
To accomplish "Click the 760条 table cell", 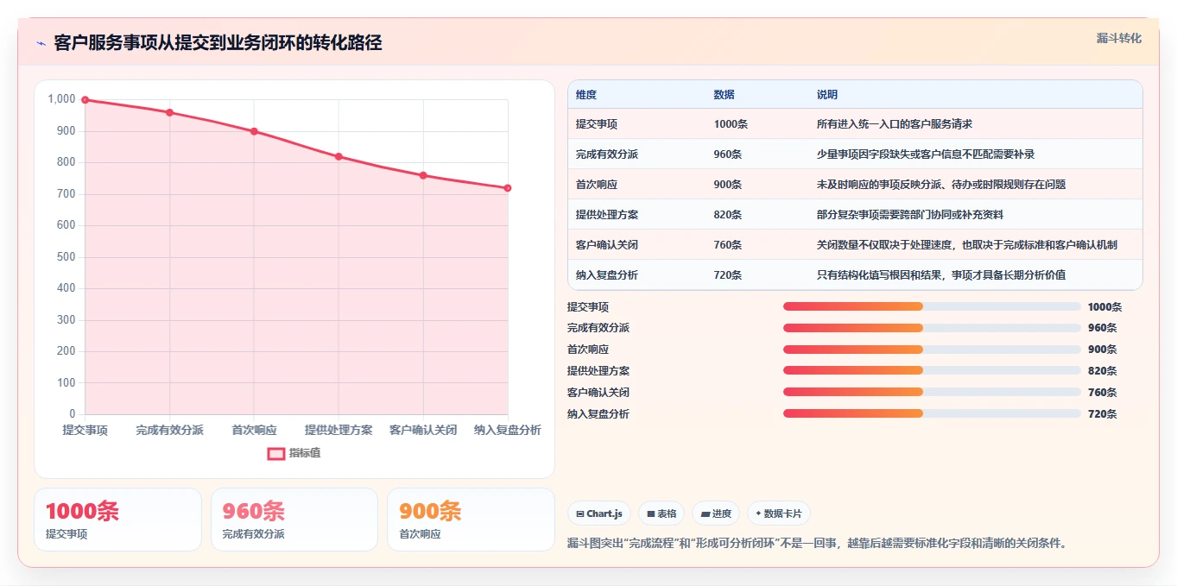I will (x=728, y=245).
